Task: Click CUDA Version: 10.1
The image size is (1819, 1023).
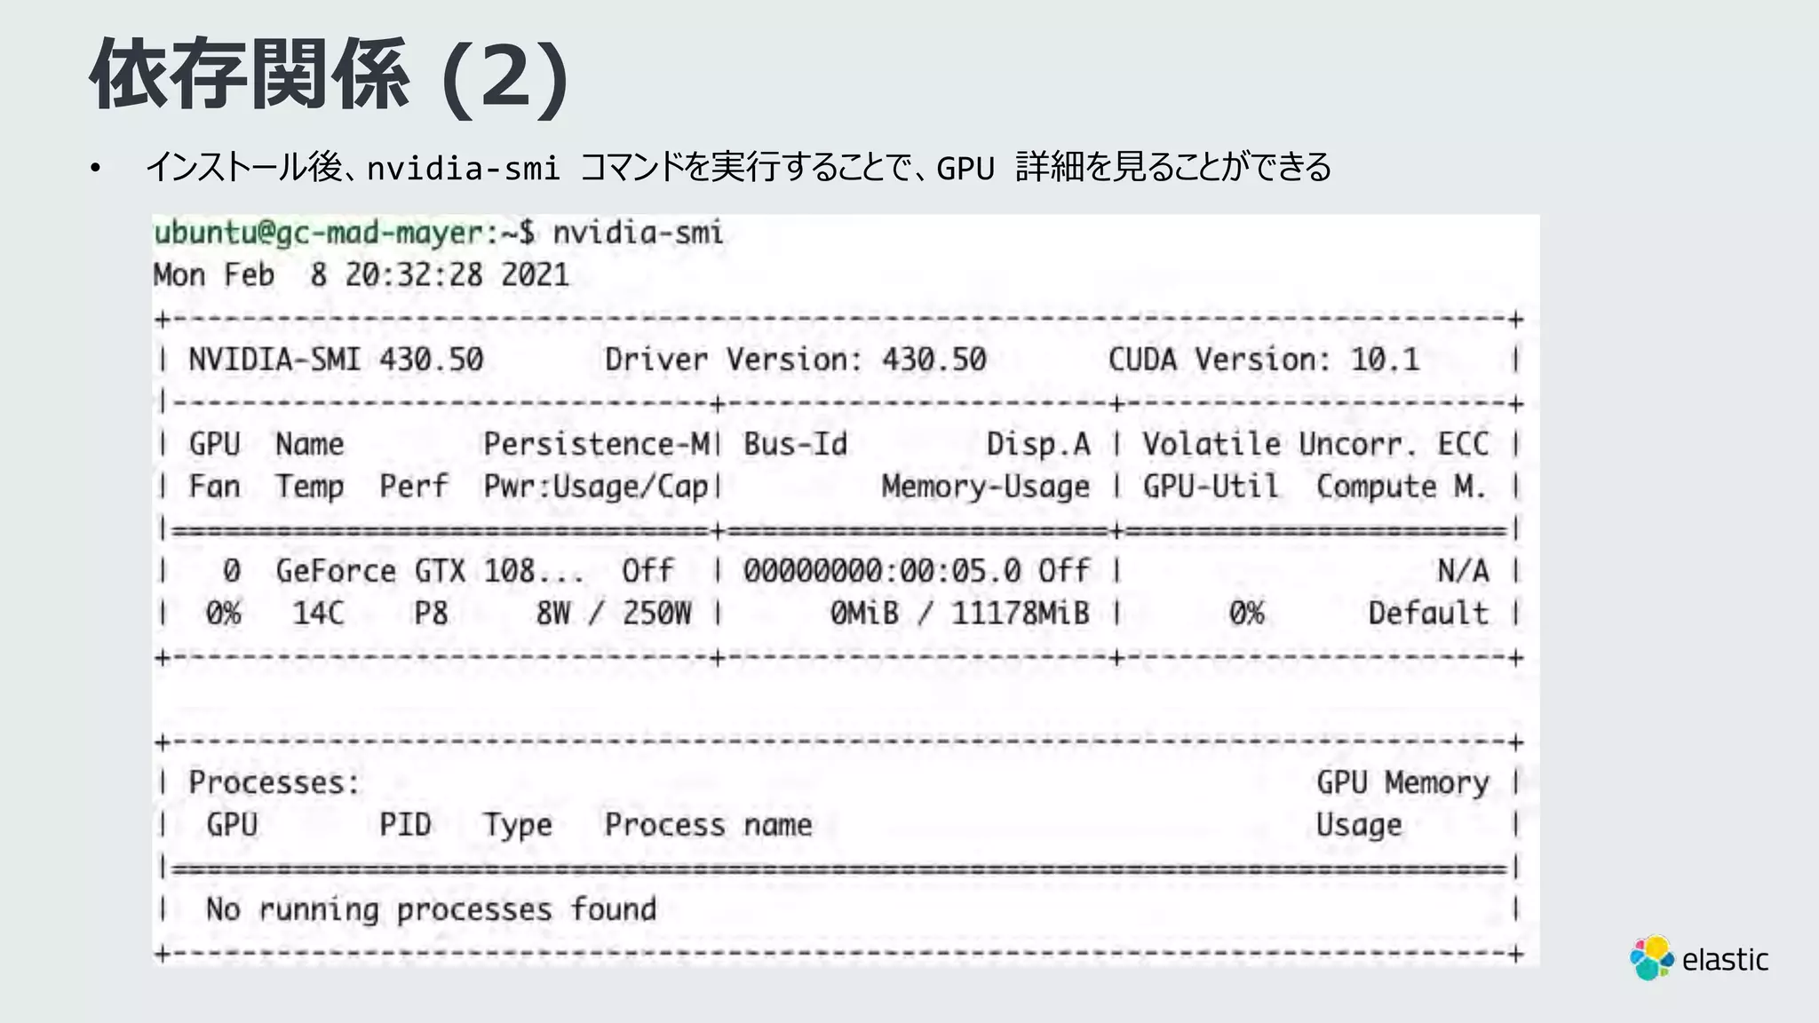Action: [x=1263, y=360]
